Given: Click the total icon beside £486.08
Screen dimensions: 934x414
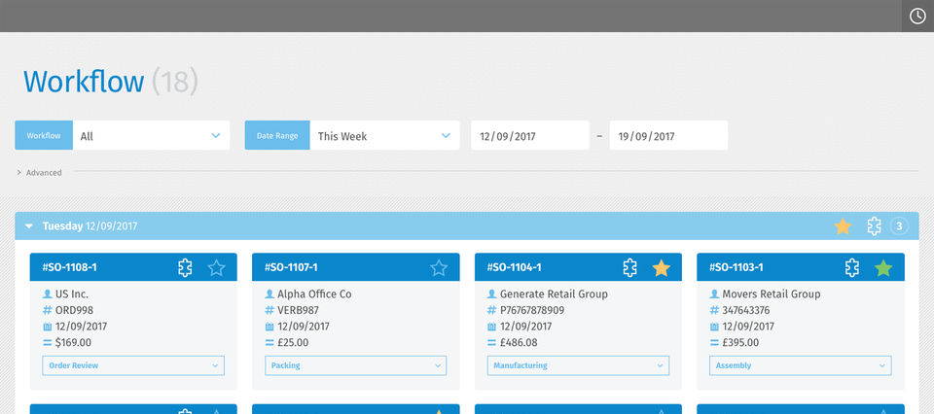Looking at the screenshot, I should tap(491, 343).
